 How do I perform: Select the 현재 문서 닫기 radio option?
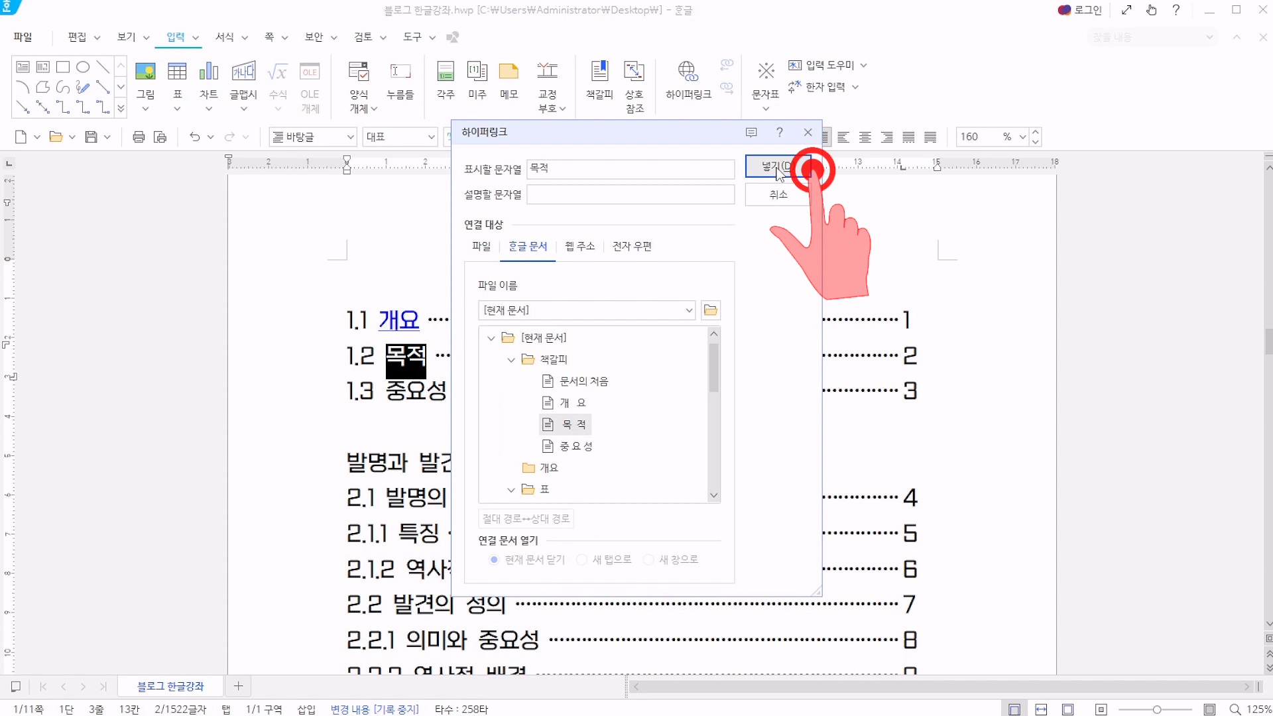495,560
